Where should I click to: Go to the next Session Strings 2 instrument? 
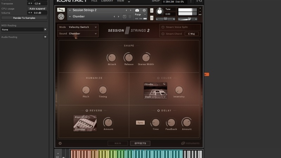click(x=131, y=11)
